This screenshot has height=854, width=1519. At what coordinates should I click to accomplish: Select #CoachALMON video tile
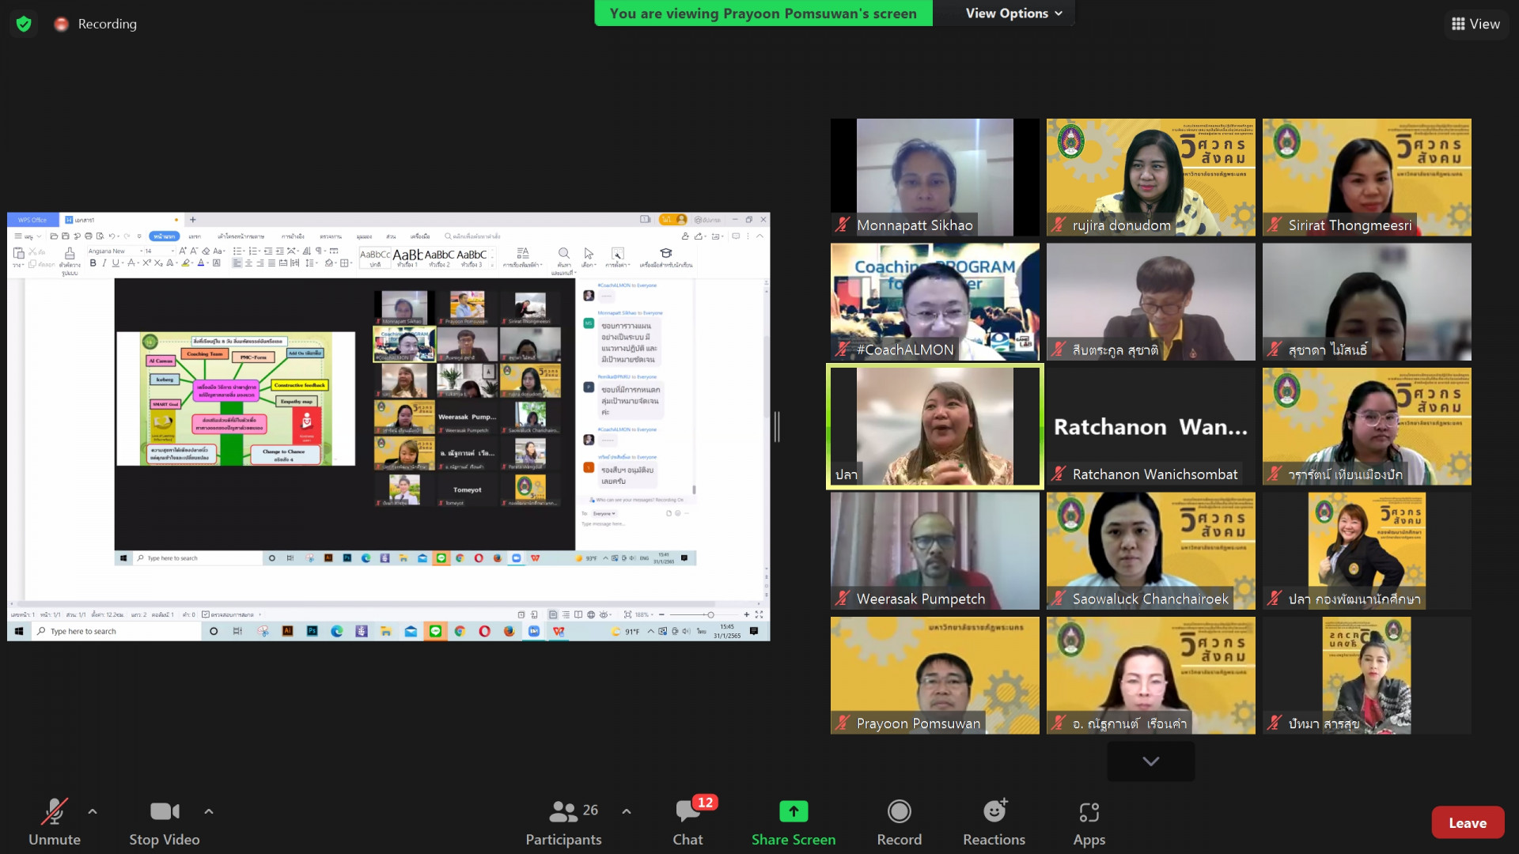tap(934, 302)
